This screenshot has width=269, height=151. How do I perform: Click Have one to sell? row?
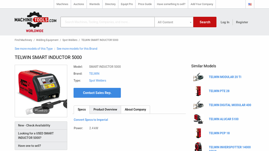click(x=41, y=146)
